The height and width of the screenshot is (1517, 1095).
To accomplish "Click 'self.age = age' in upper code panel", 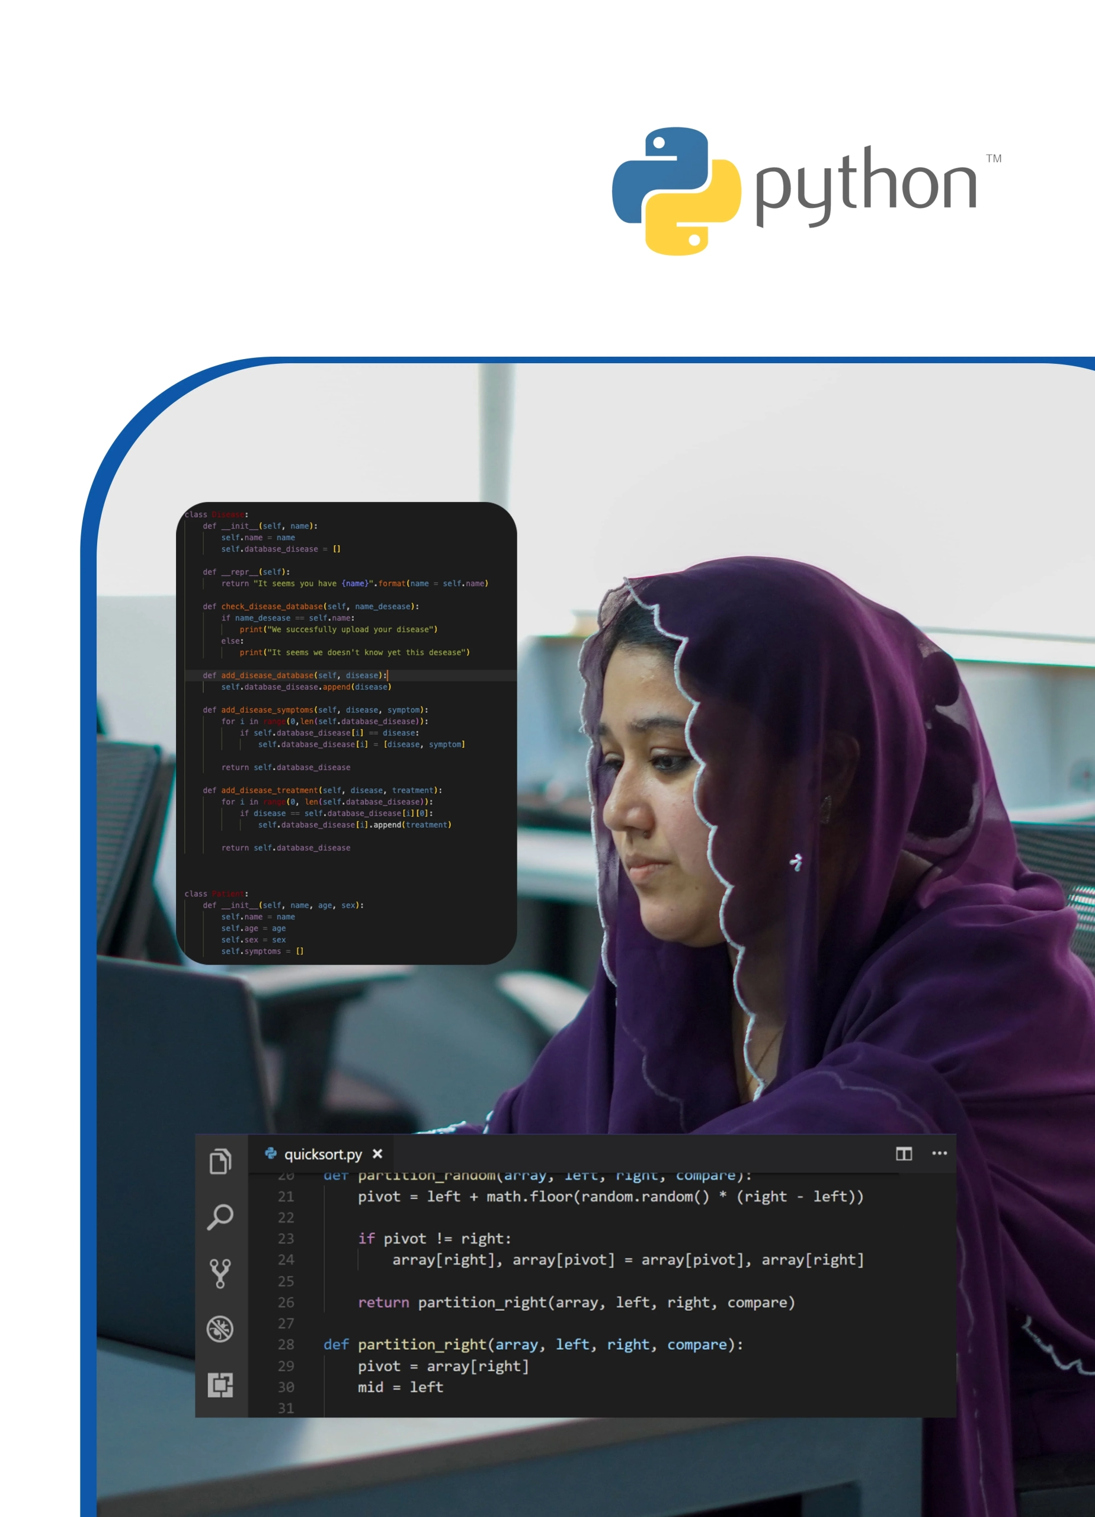I will [x=254, y=929].
